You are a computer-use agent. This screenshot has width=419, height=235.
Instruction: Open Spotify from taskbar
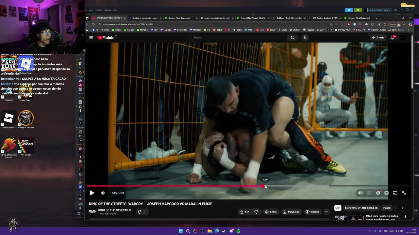click(x=238, y=231)
